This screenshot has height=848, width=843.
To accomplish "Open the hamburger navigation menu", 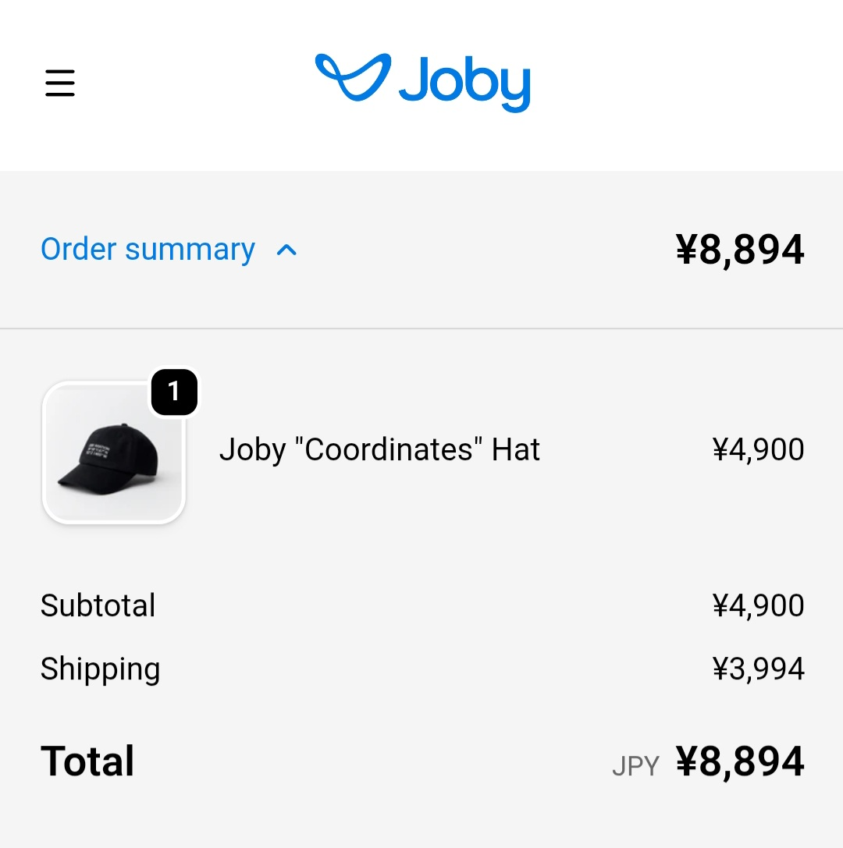I will 60,83.
